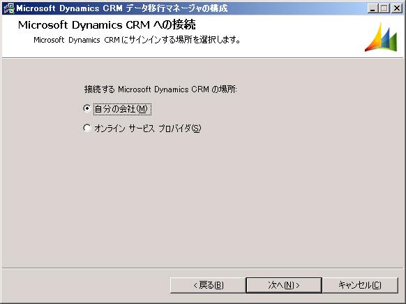
Task: Proceed with the 次へ(N) button
Action: coord(284,285)
